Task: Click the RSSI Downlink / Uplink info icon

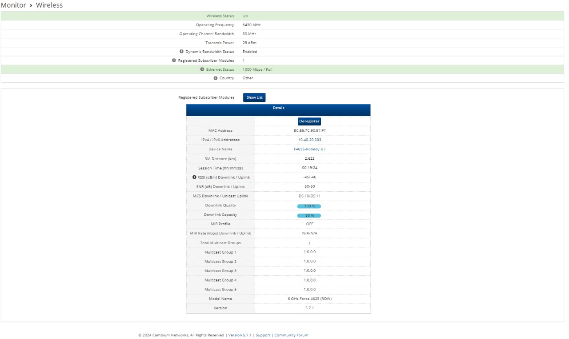Action: click(194, 177)
